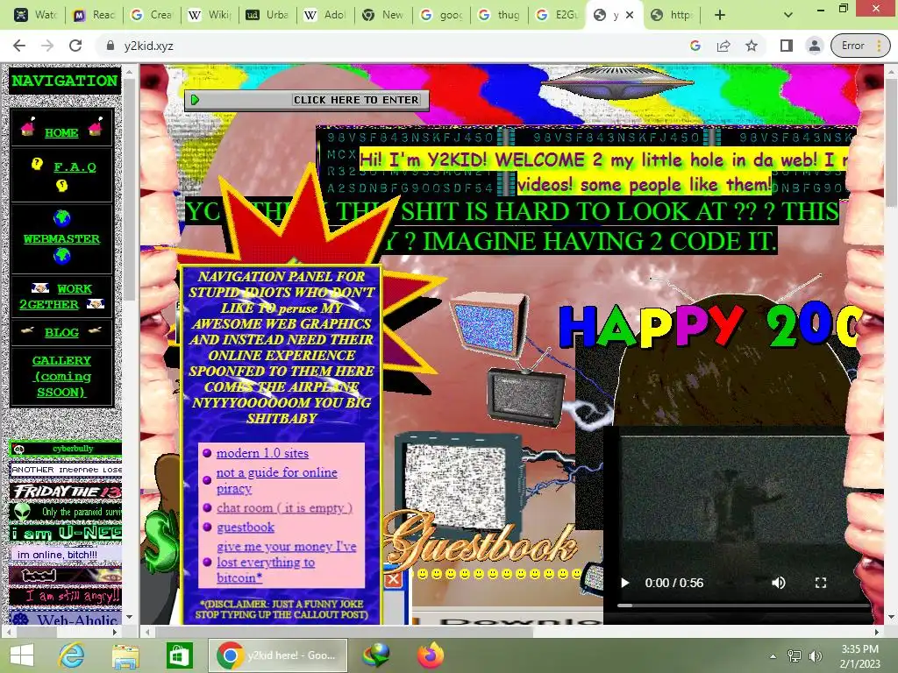Launch Internet Explorer from taskbar
The width and height of the screenshot is (898, 673).
pyautogui.click(x=72, y=655)
